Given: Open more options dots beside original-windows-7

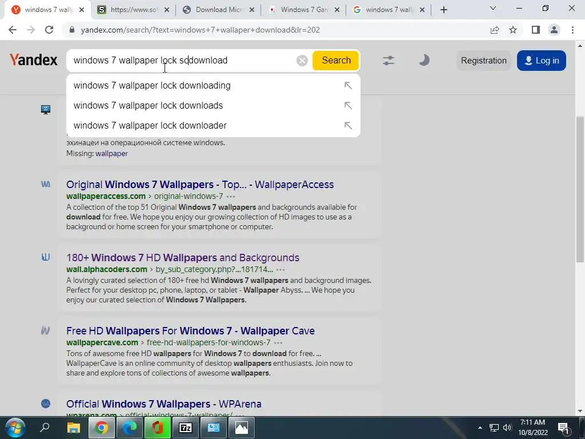Looking at the screenshot, I should 231,197.
